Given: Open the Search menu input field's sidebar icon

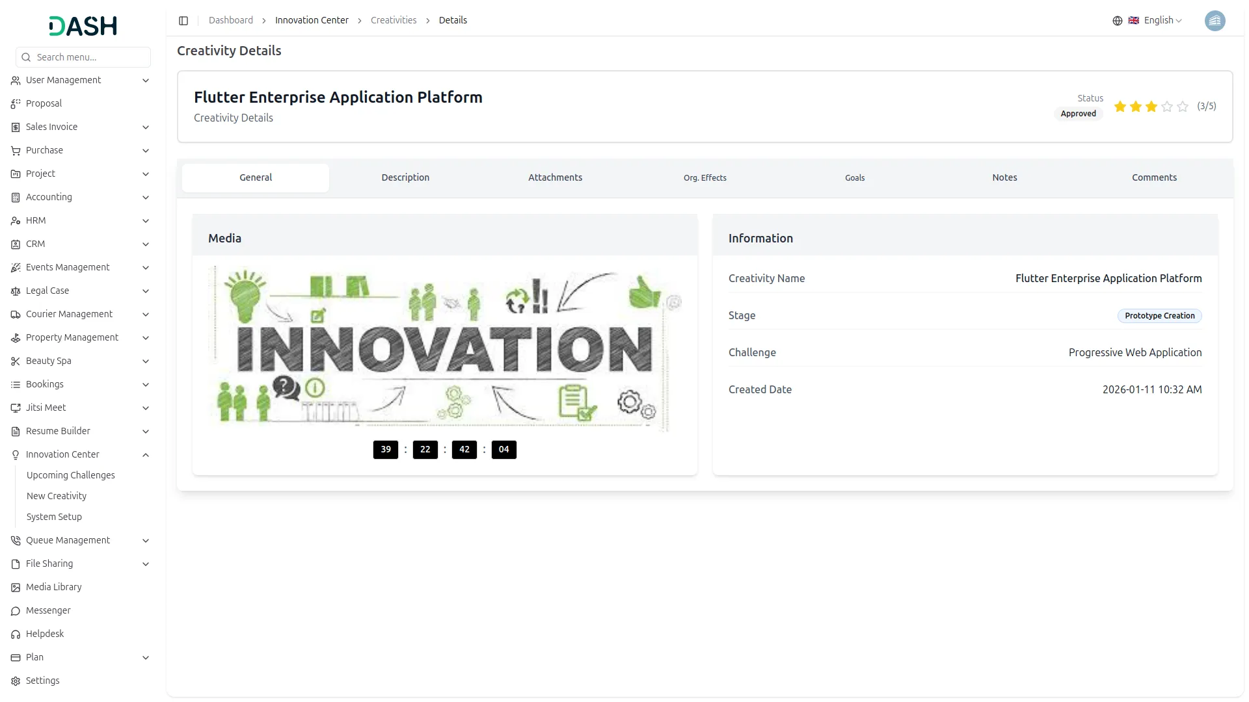Looking at the screenshot, I should (26, 57).
